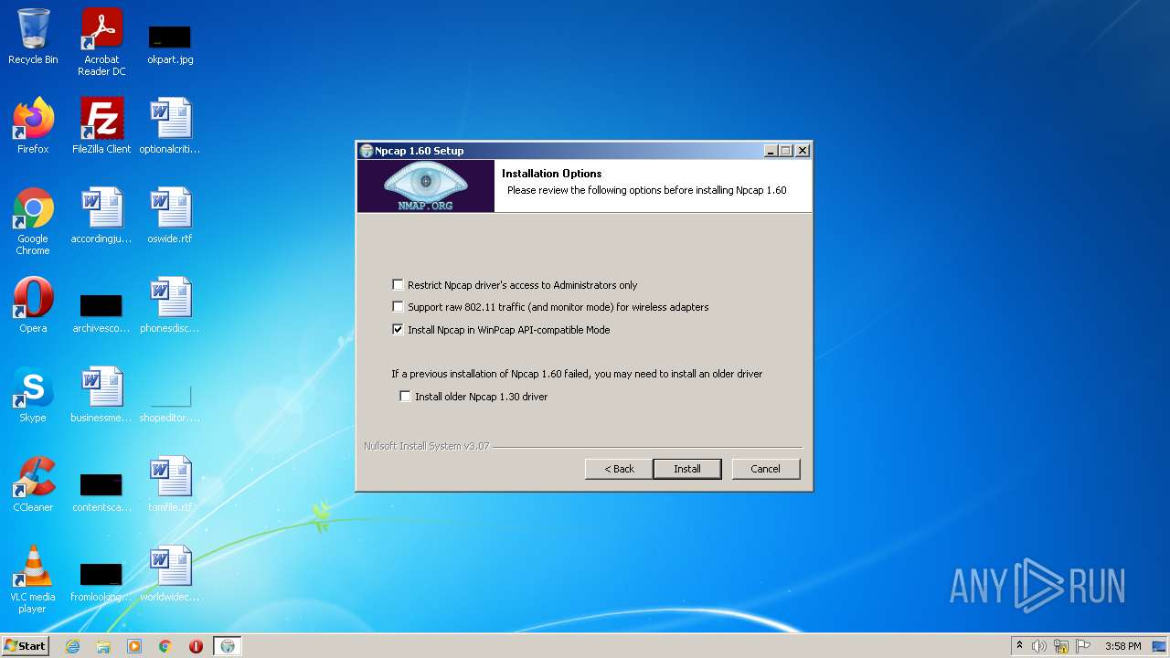Cancel the Npcap setup
This screenshot has width=1170, height=658.
point(765,469)
